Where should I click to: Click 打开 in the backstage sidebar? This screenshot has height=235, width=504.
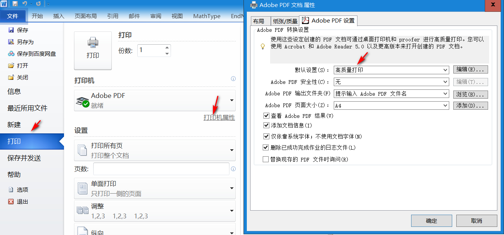point(19,65)
